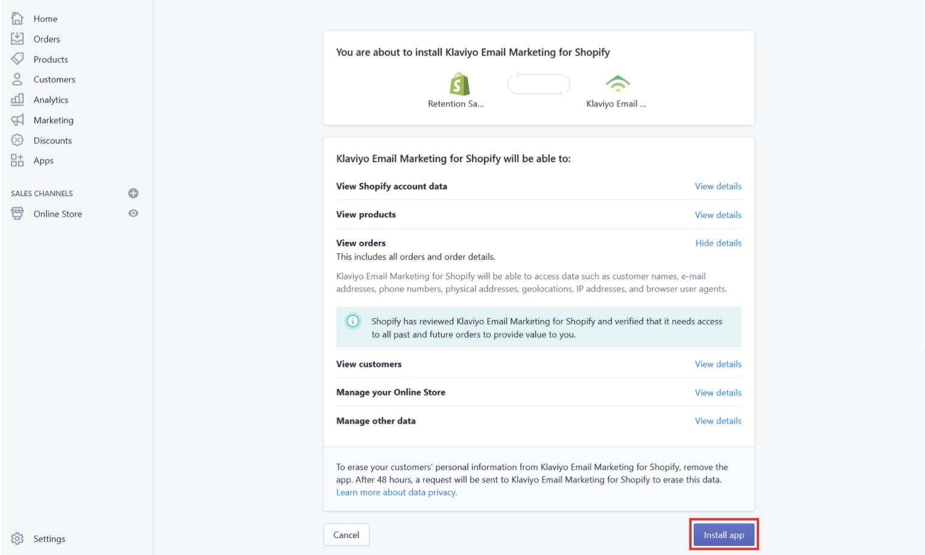The width and height of the screenshot is (925, 555).
Task: Click the Orders inbox icon
Action: (17, 39)
